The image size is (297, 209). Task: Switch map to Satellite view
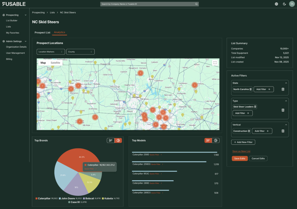55,63
